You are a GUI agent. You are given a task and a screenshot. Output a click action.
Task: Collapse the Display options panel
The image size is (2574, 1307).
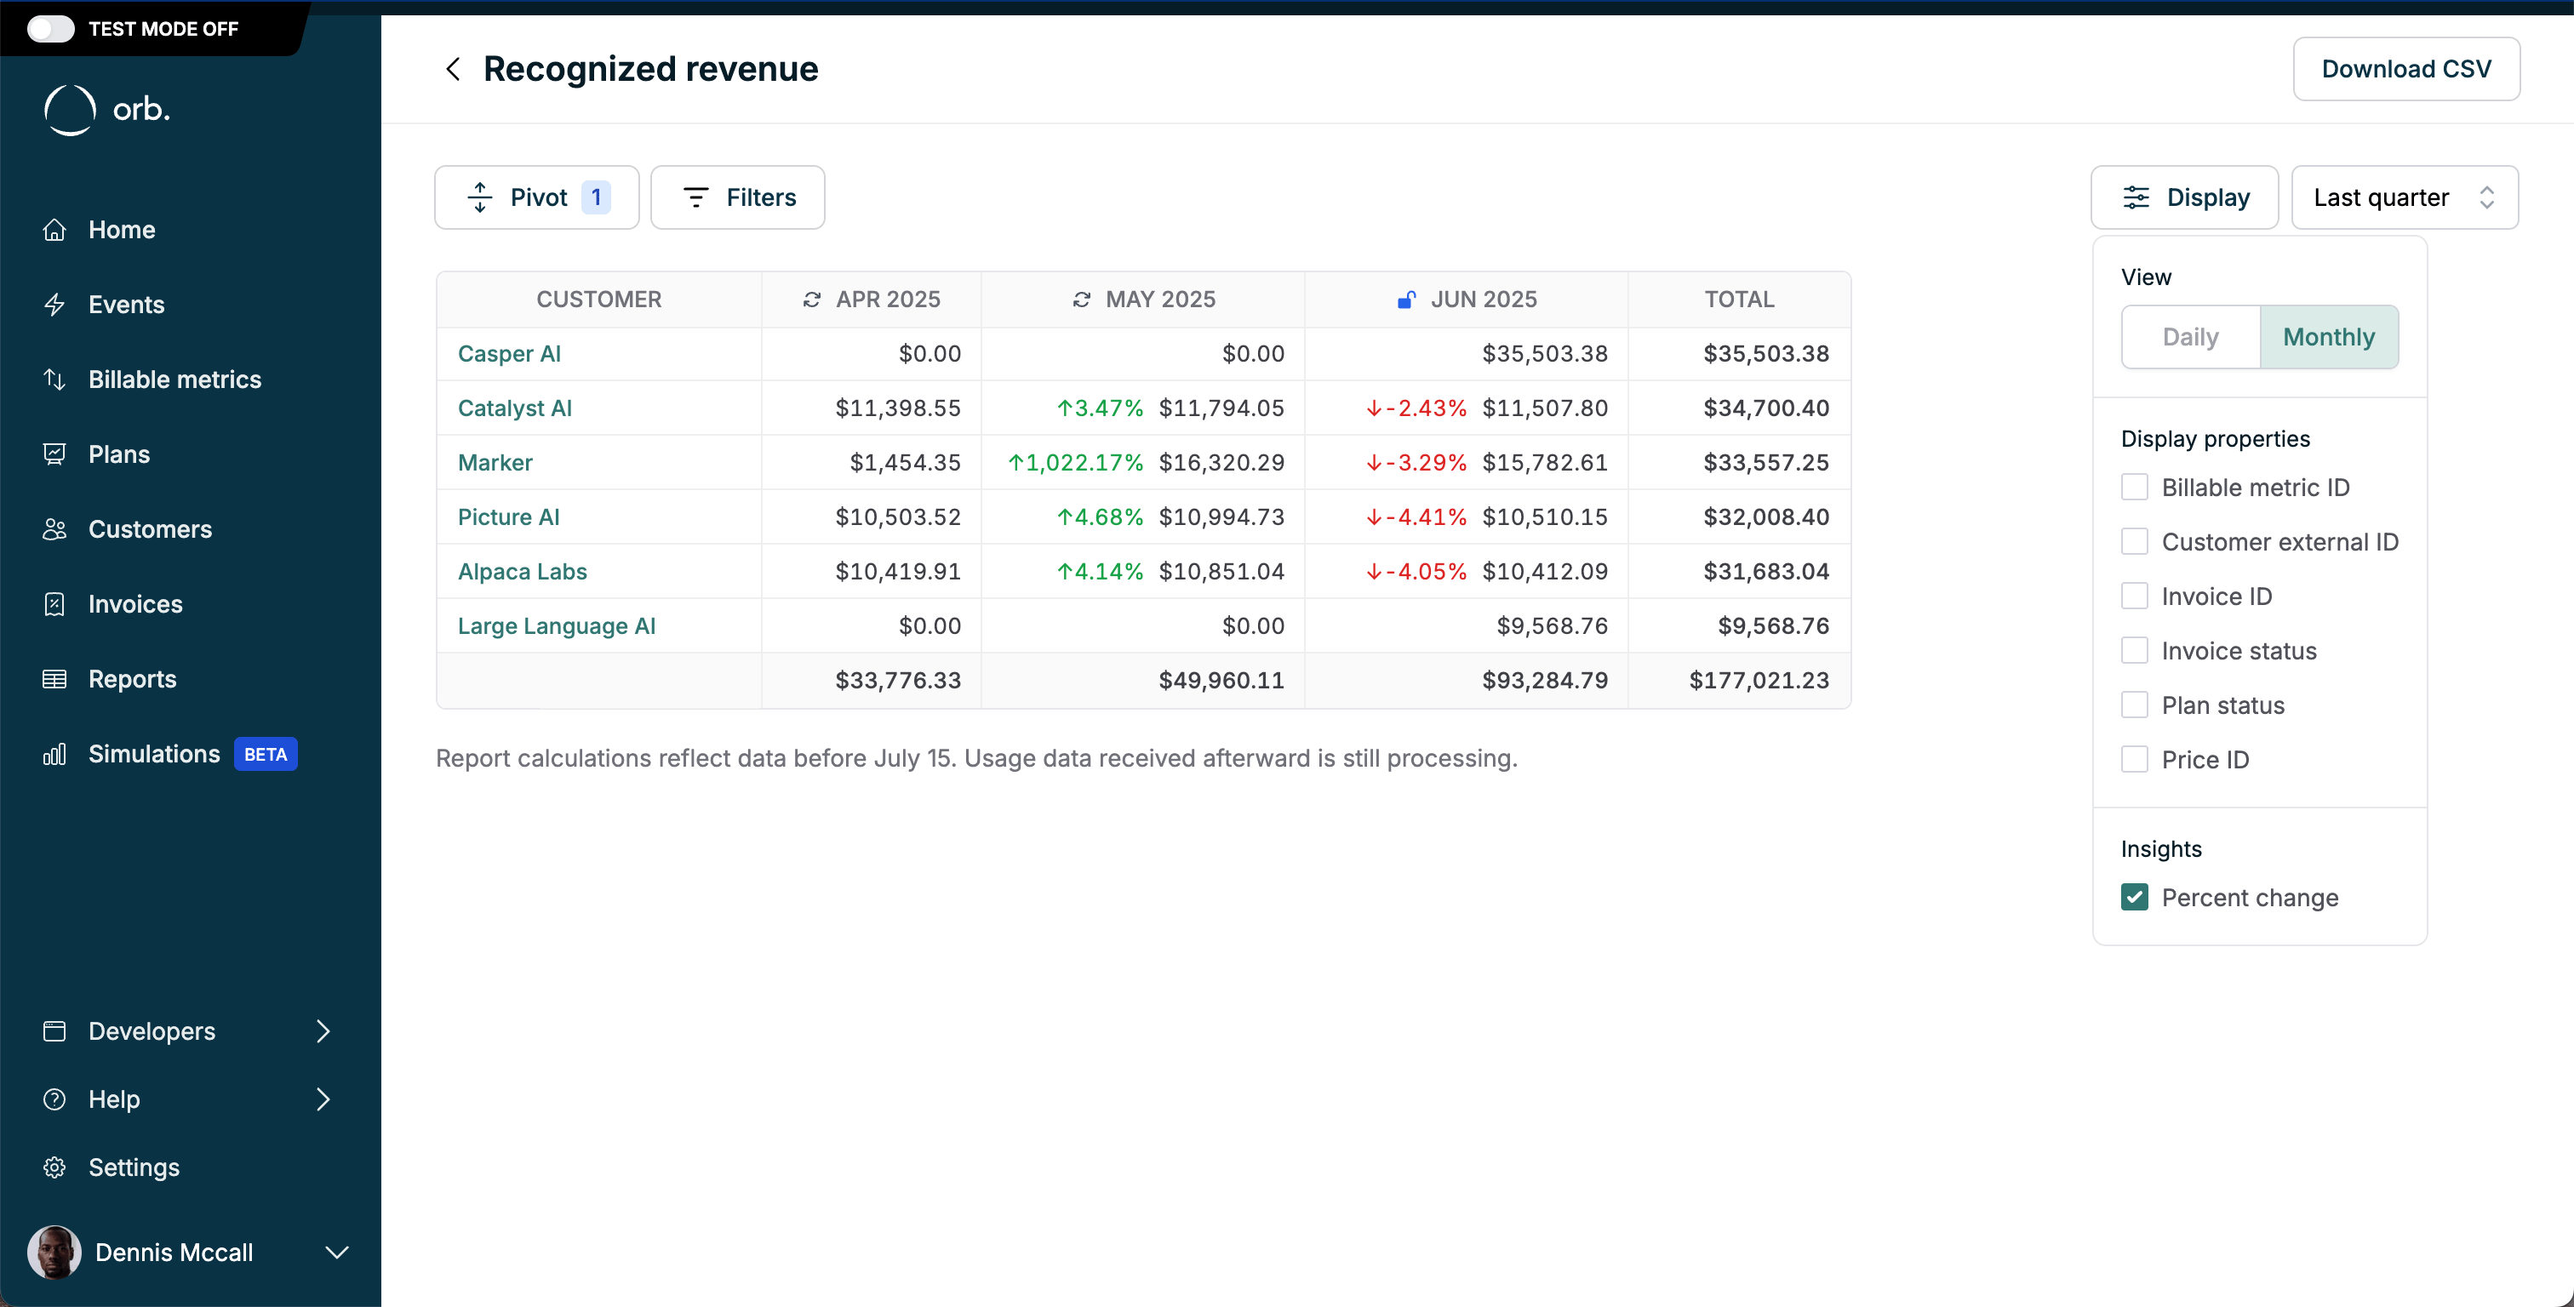pyautogui.click(x=2184, y=198)
